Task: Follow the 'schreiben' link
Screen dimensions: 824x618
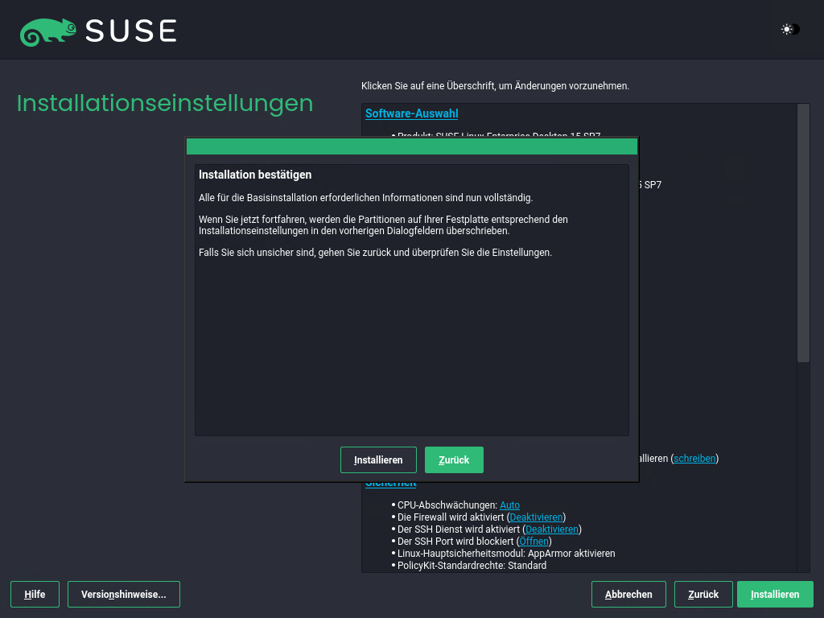Action: click(x=694, y=458)
